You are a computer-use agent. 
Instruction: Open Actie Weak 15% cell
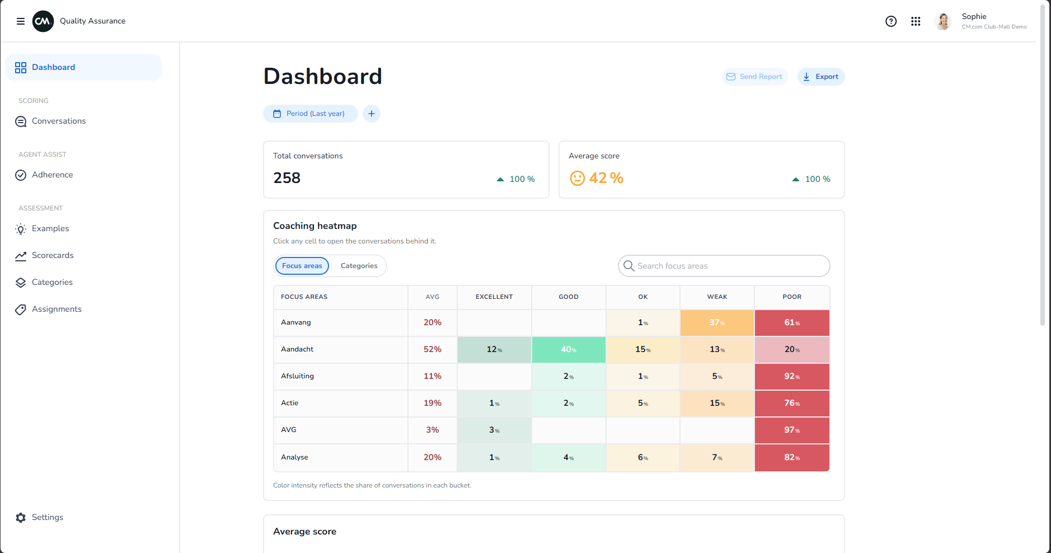717,404
